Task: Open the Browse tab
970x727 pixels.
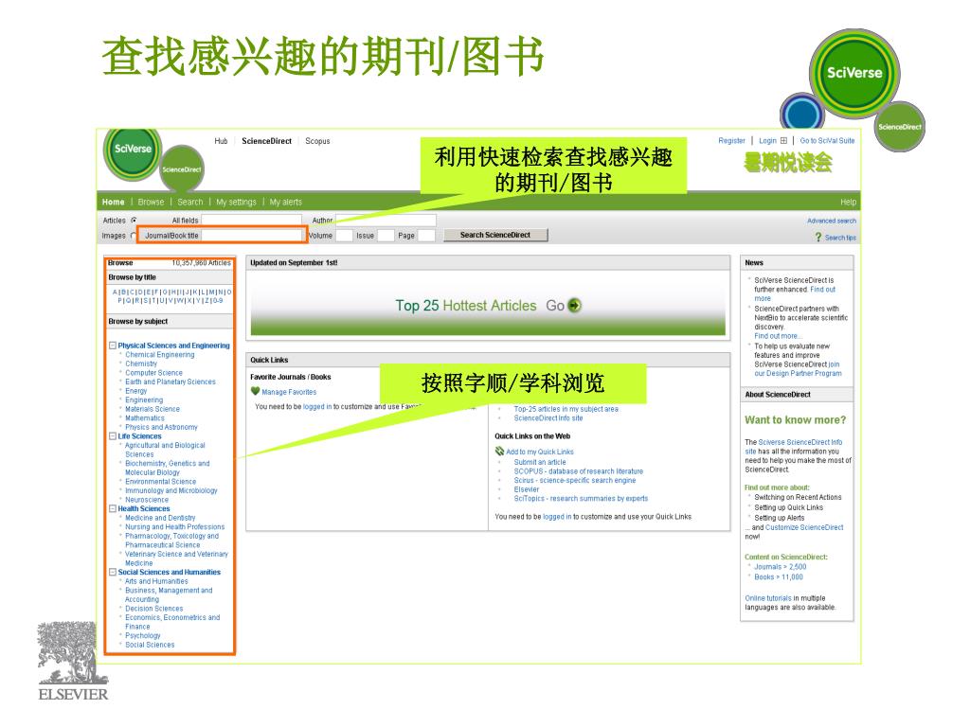Action: [151, 203]
